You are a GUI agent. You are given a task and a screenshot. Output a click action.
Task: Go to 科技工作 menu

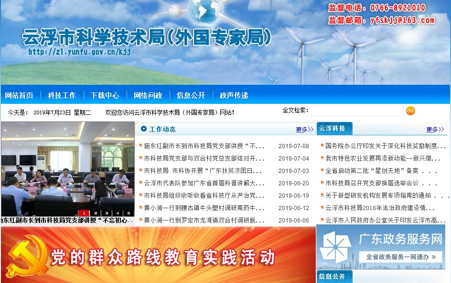62,95
